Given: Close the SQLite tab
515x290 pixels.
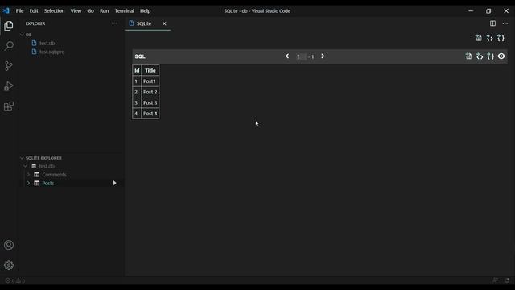Looking at the screenshot, I should (x=164, y=23).
